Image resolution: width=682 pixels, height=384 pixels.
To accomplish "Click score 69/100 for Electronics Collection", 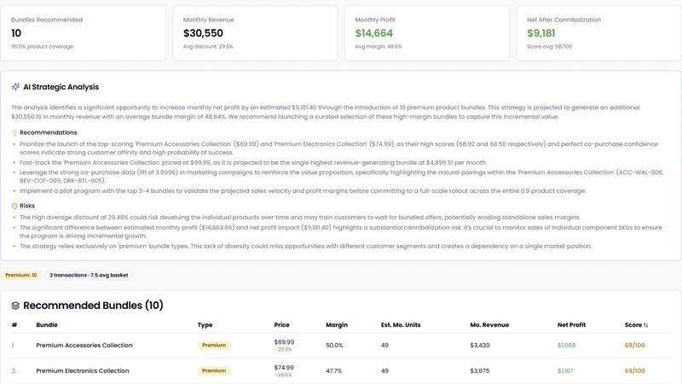I will pos(634,371).
